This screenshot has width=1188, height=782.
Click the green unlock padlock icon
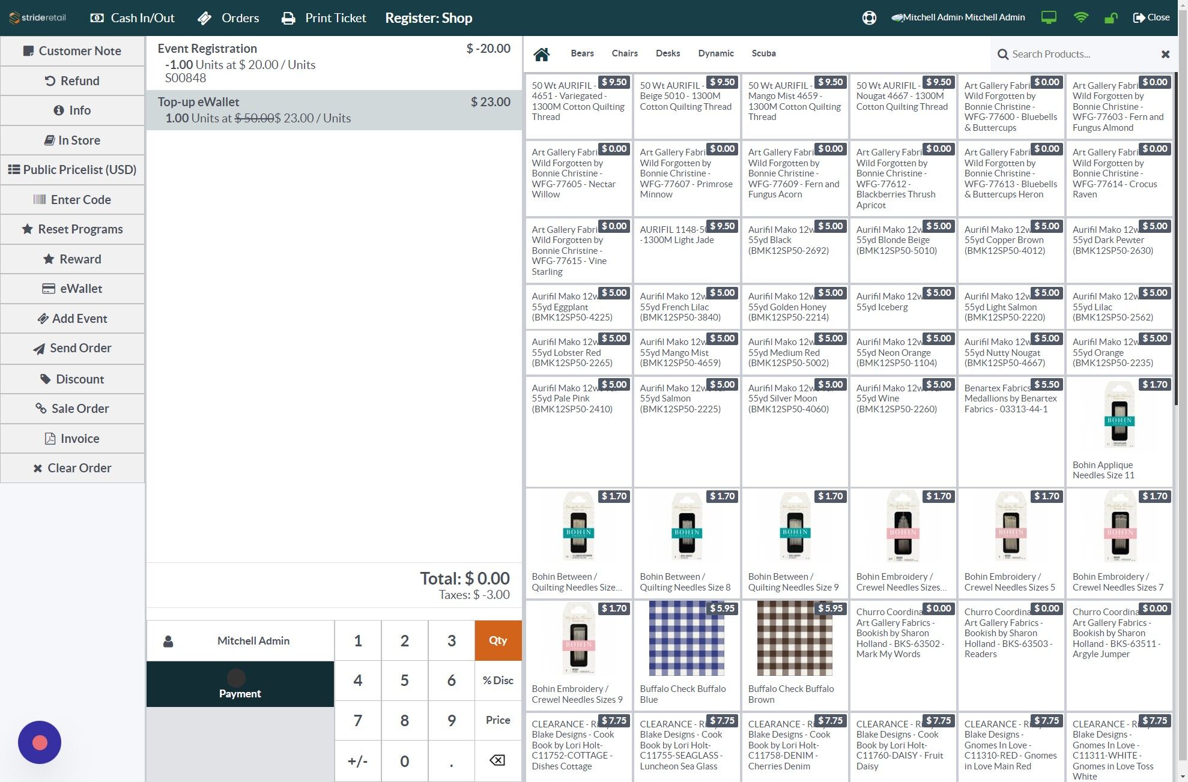[x=1111, y=18]
